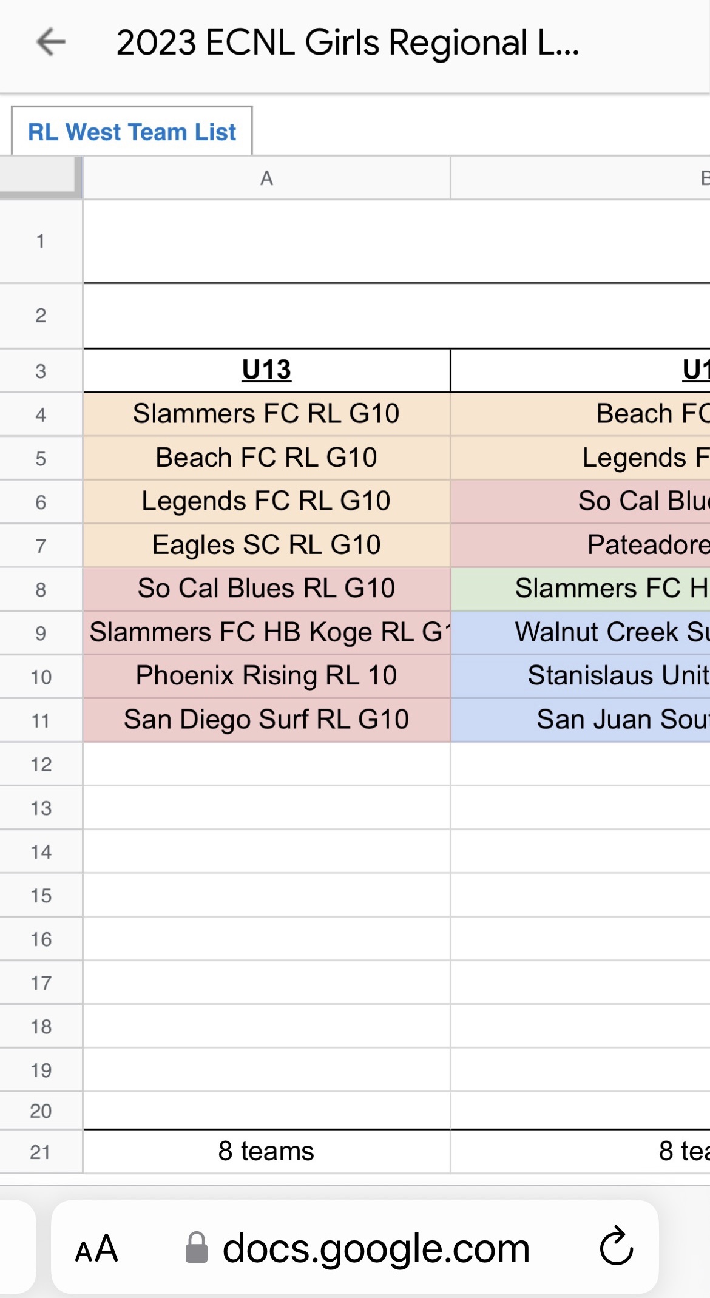Tap the Legends FC RL G10 cell
This screenshot has height=1298, width=710.
(x=266, y=501)
